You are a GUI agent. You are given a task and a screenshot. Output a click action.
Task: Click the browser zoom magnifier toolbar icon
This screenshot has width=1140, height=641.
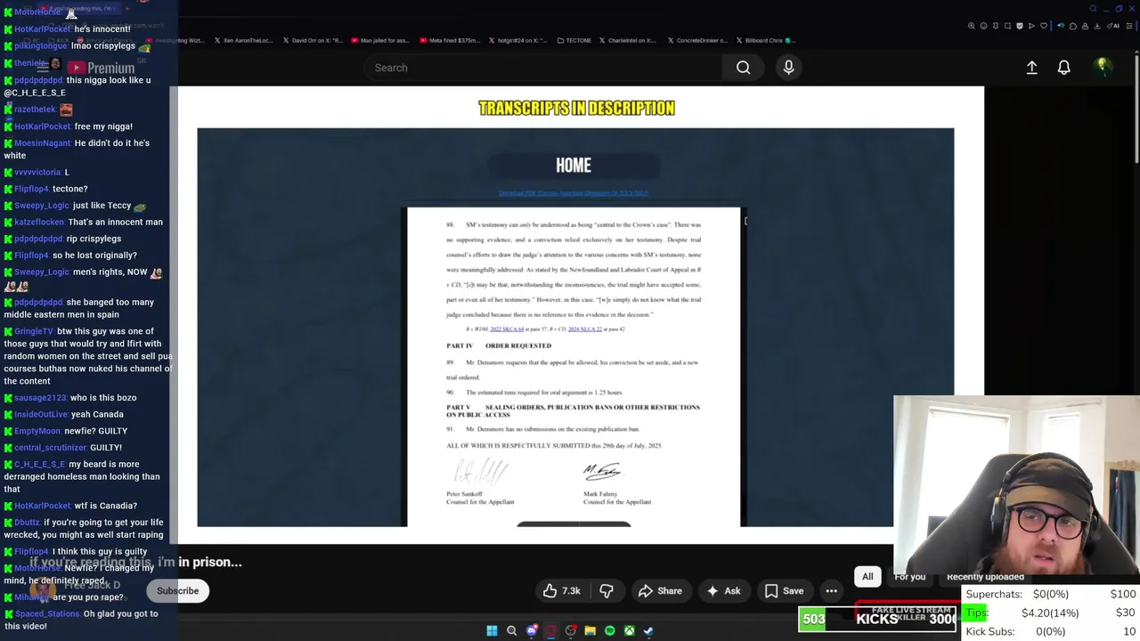point(971,26)
